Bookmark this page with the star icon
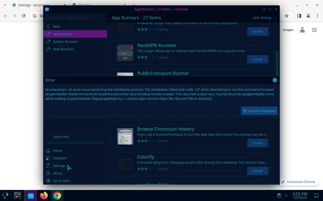The height and width of the screenshot is (201, 323). coord(287,16)
